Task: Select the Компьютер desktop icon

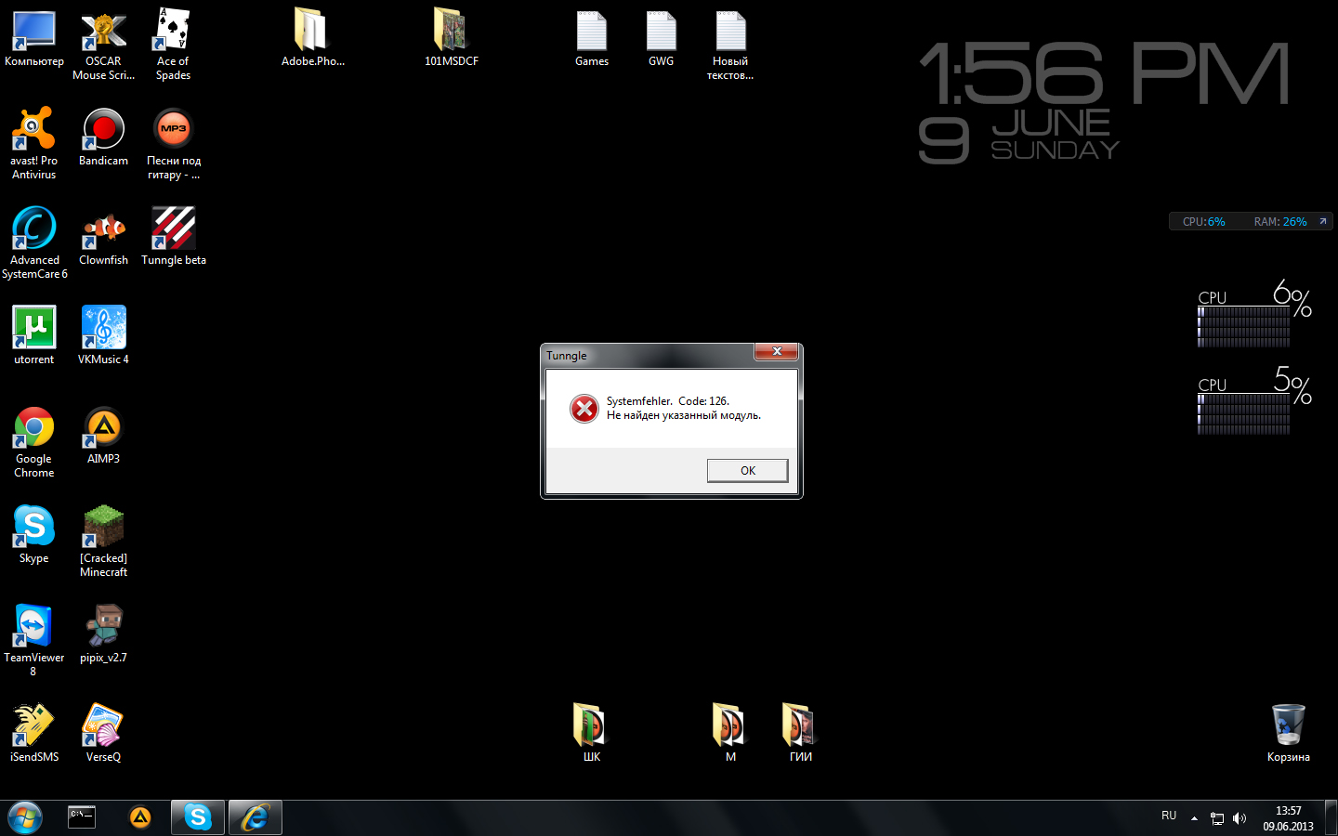Action: (x=34, y=39)
